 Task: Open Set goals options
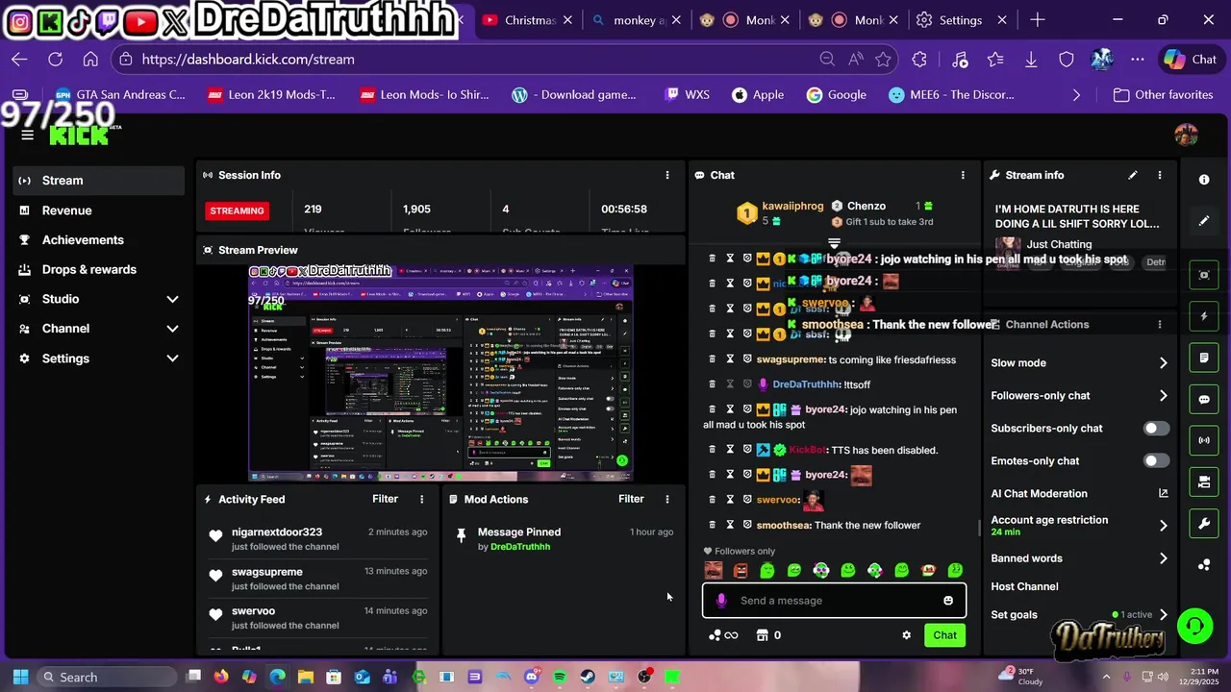1079,615
